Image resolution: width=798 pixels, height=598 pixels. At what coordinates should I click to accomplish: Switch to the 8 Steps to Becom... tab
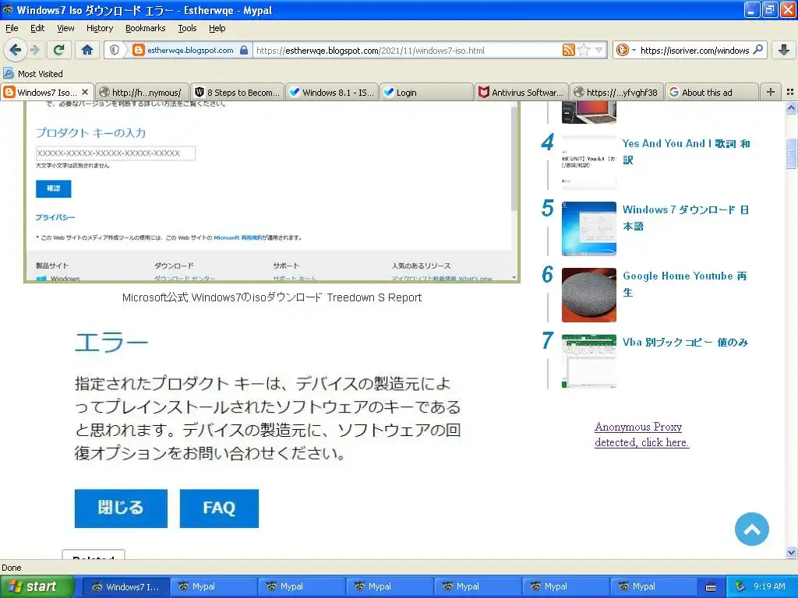click(x=237, y=93)
